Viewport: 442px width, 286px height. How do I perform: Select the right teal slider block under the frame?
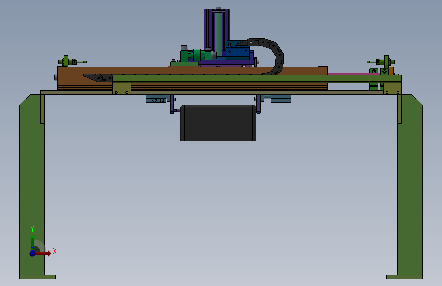(281, 99)
